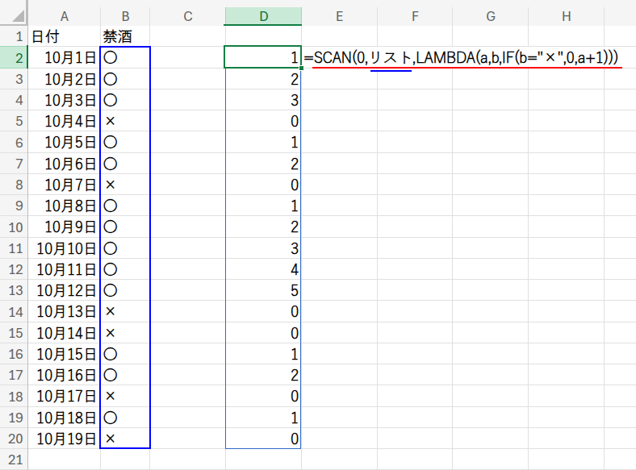The height and width of the screenshot is (470, 636).
Task: Select column A header
Action: tap(64, 16)
